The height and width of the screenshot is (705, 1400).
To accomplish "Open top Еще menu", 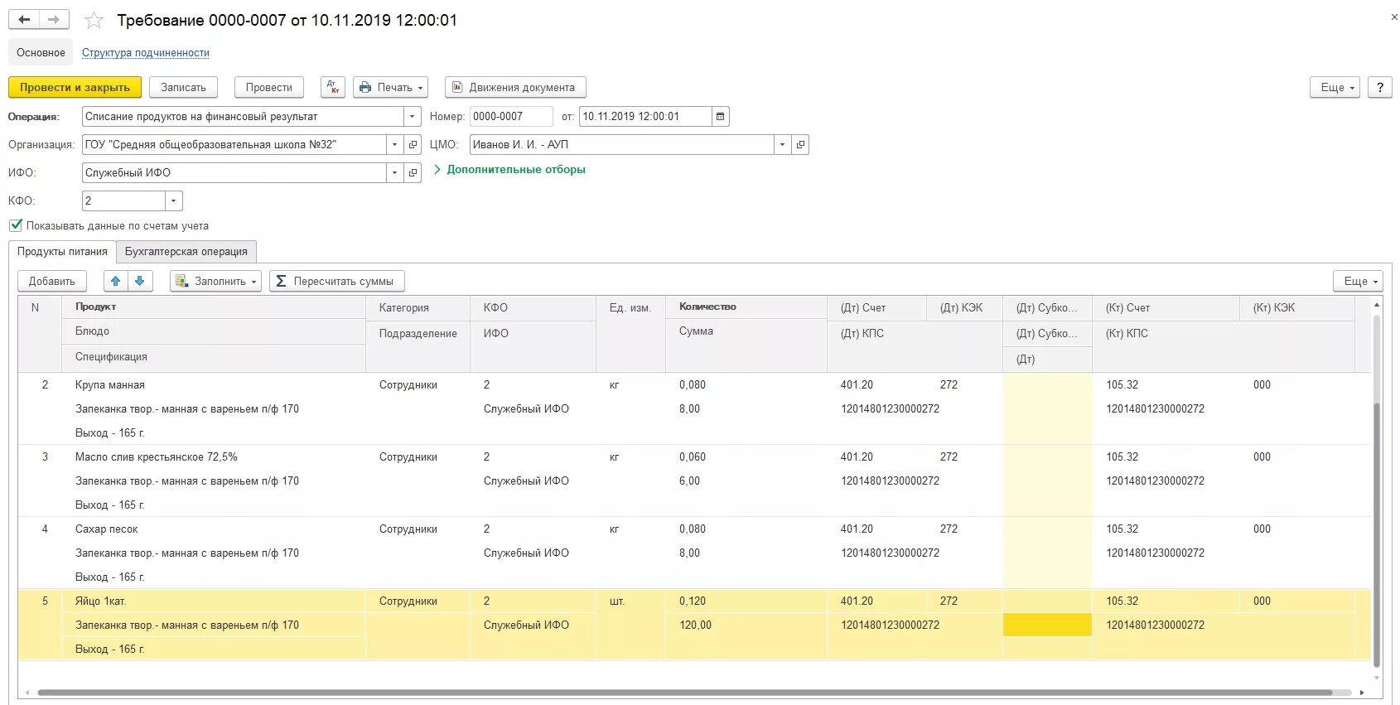I will [x=1335, y=87].
